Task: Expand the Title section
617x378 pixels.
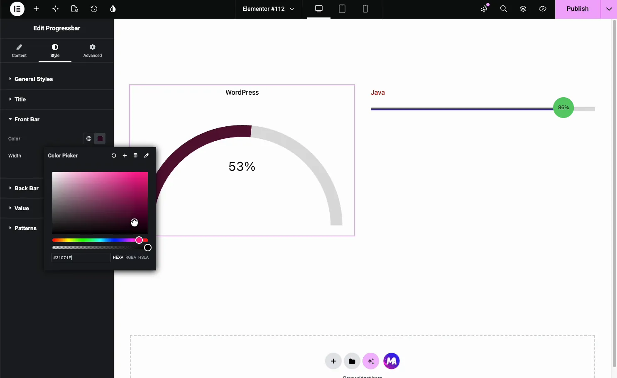Action: pos(57,99)
